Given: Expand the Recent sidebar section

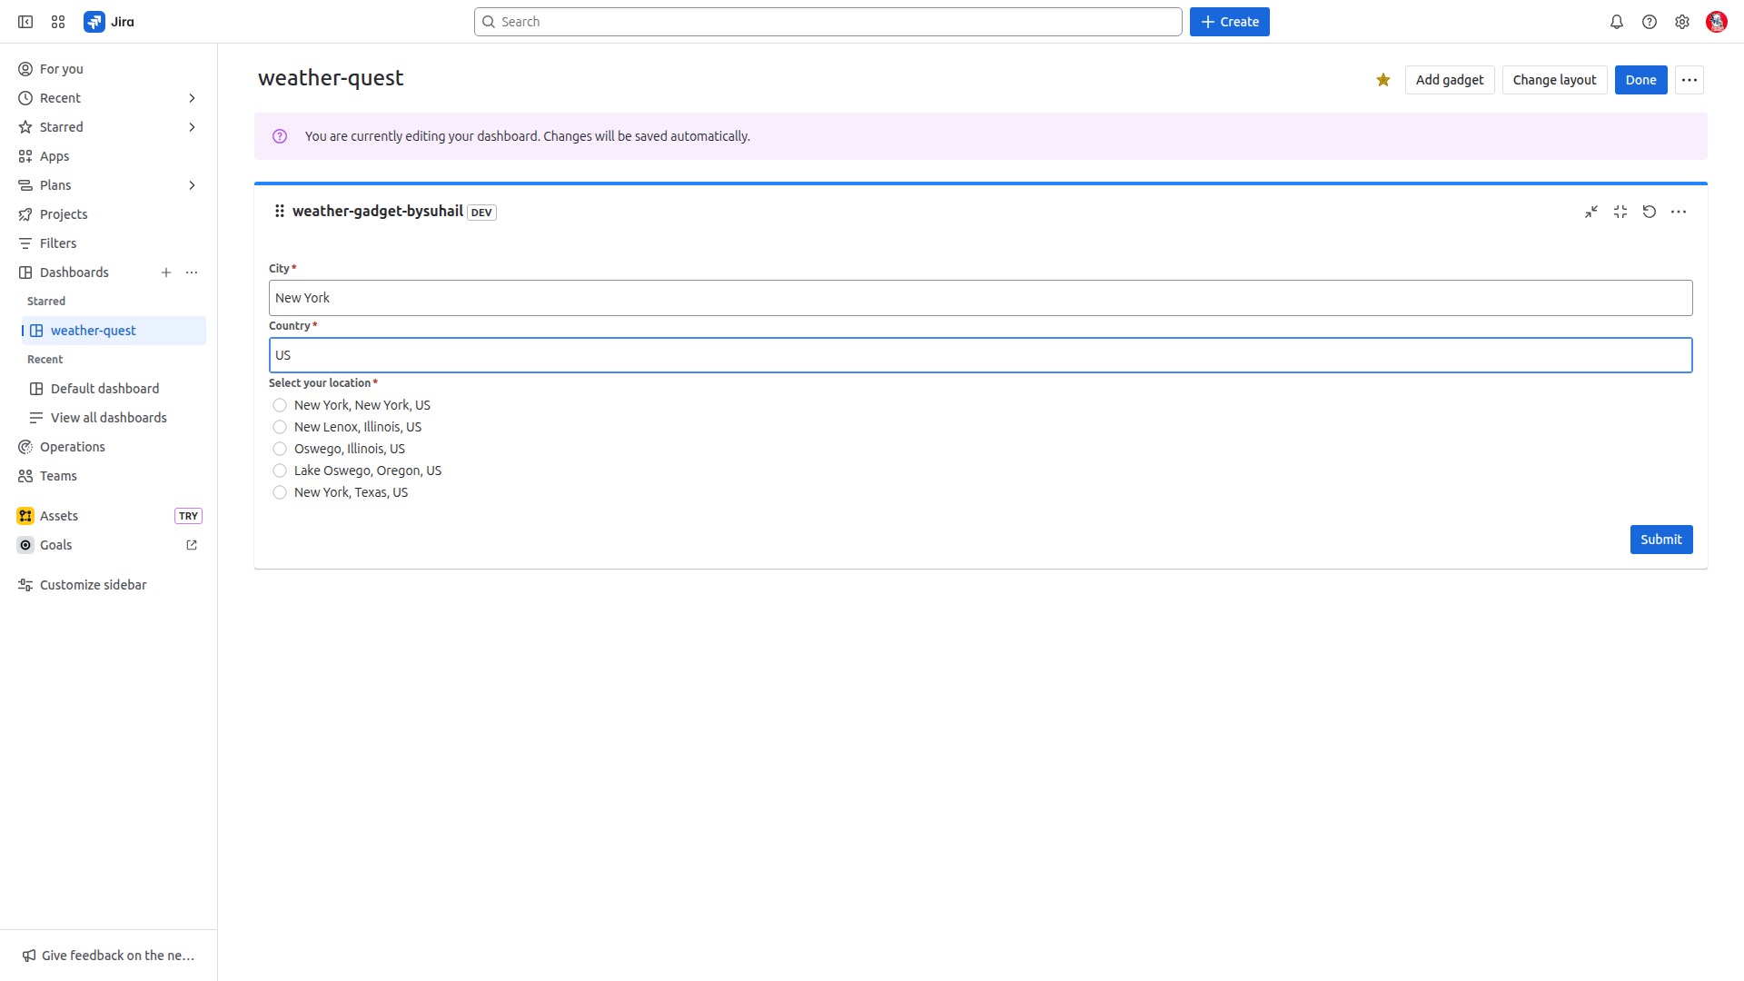Looking at the screenshot, I should [x=192, y=98].
